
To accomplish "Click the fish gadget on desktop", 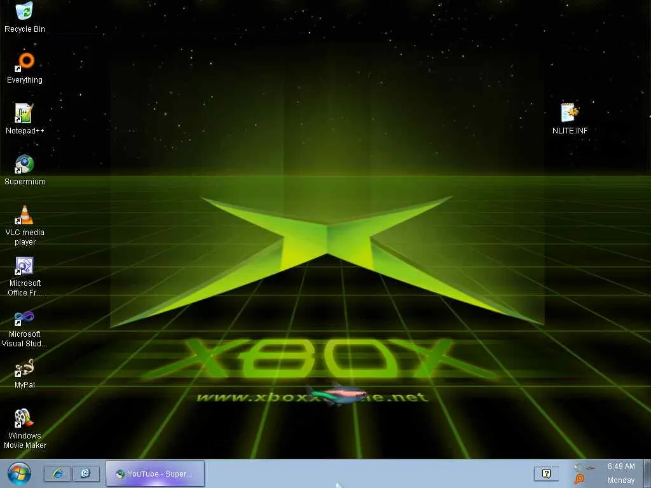I will coord(336,393).
